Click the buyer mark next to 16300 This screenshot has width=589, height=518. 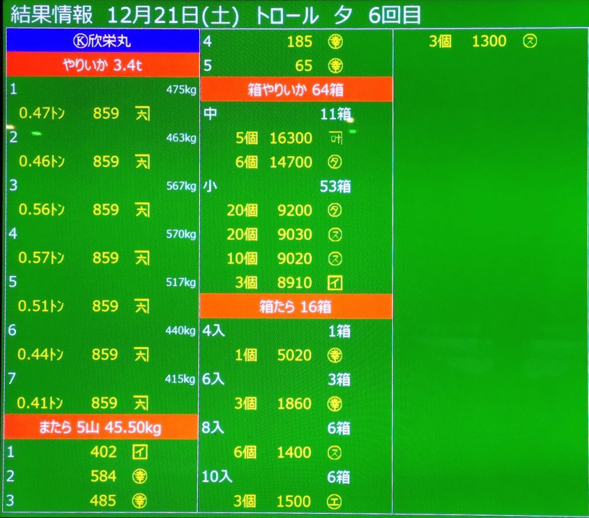pos(335,138)
